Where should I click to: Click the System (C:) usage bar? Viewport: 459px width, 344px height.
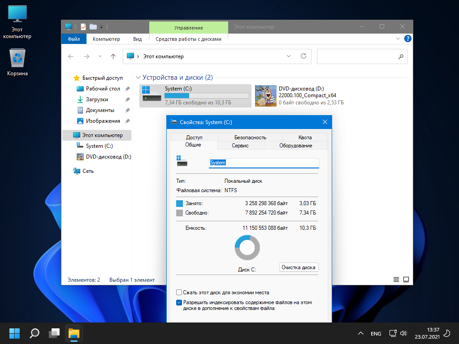click(207, 96)
